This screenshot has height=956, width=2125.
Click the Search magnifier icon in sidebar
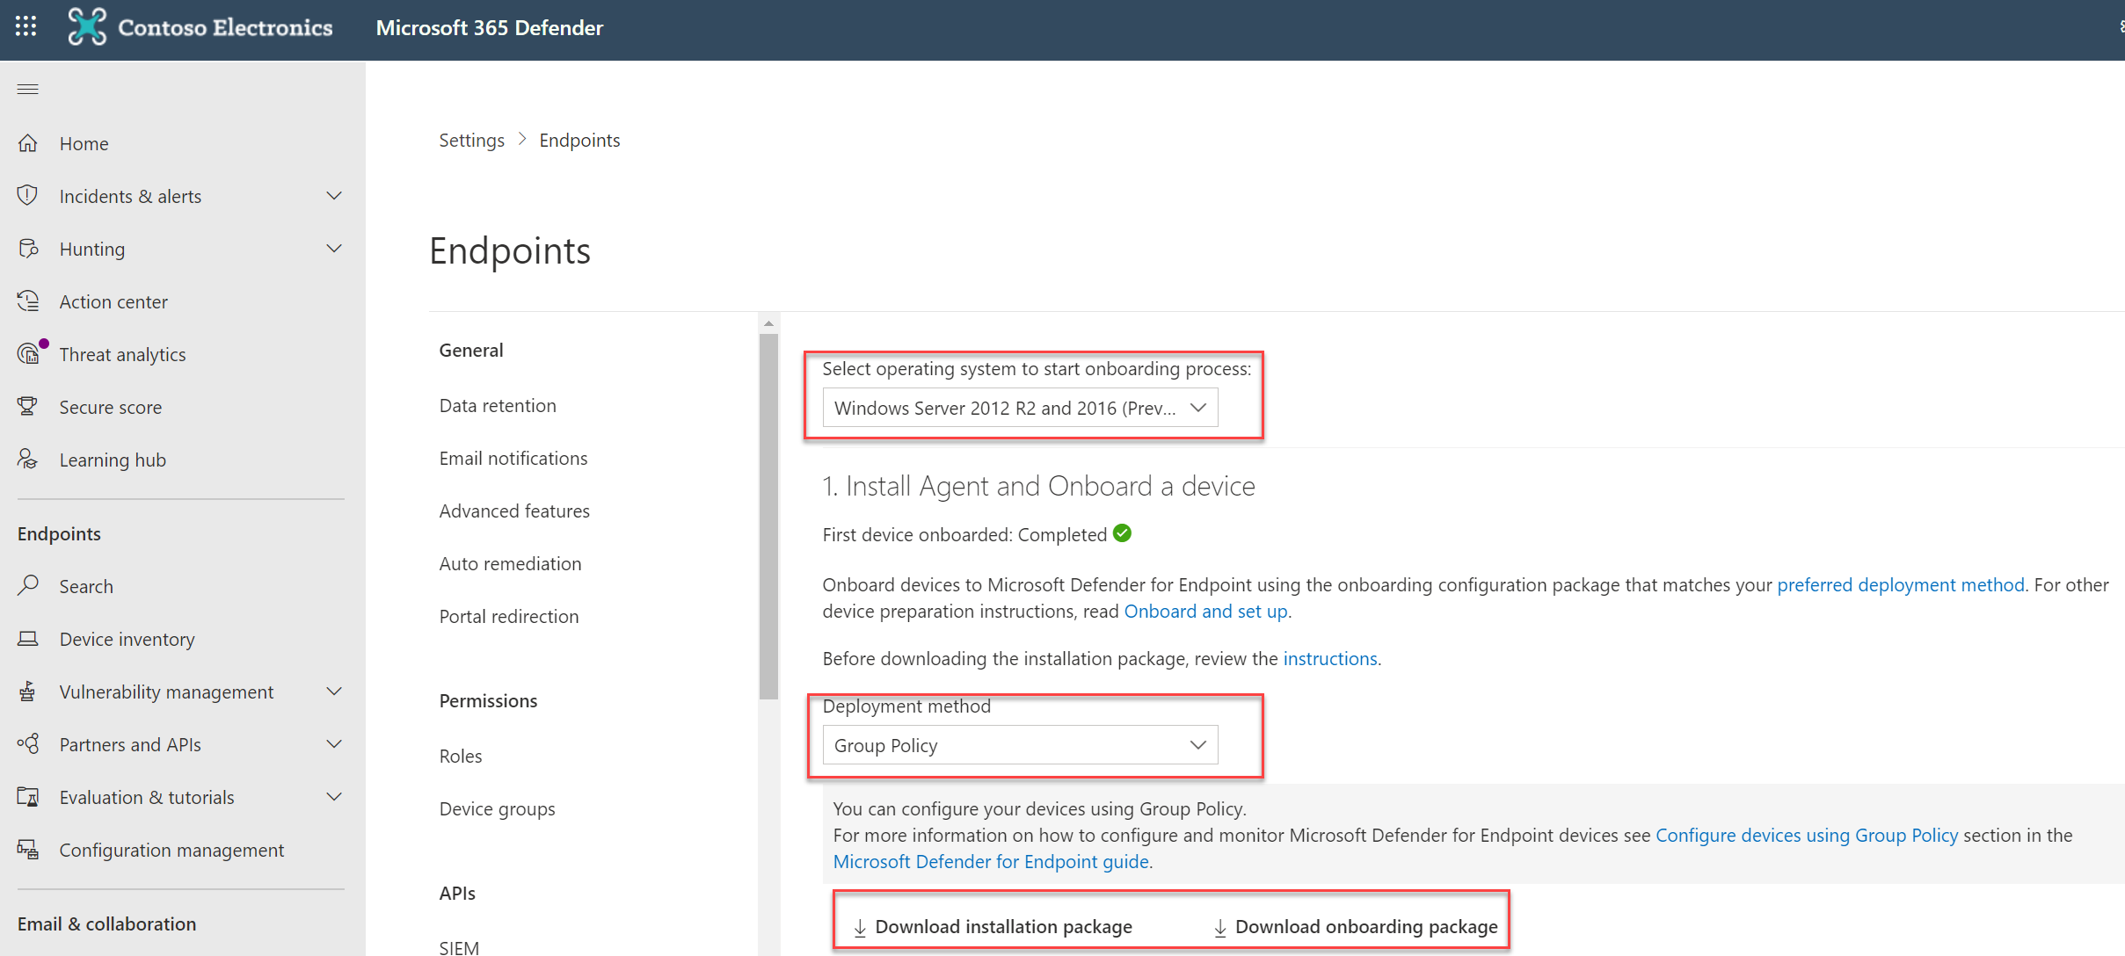click(x=28, y=585)
